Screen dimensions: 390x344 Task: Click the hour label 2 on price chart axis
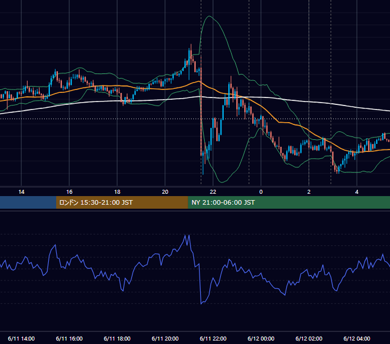(309, 192)
